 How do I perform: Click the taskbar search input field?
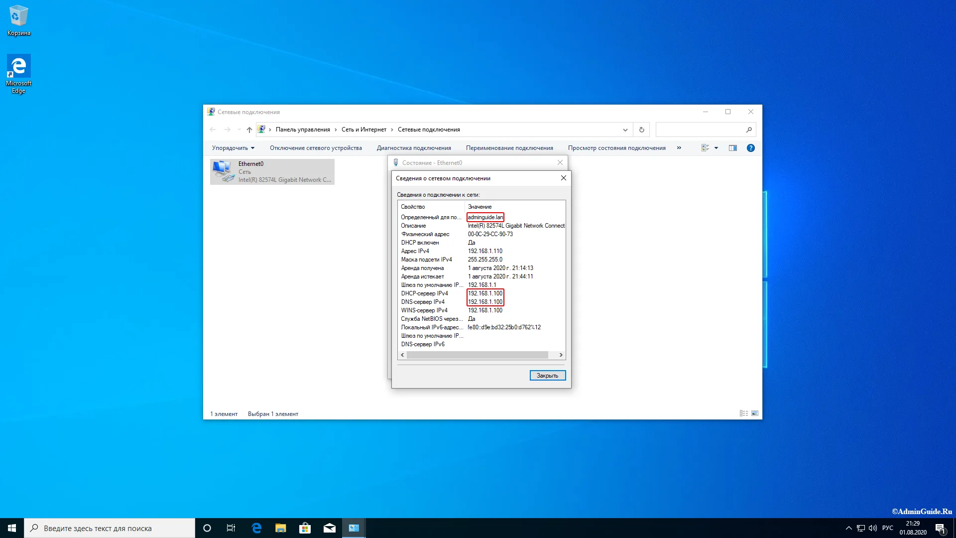point(110,528)
